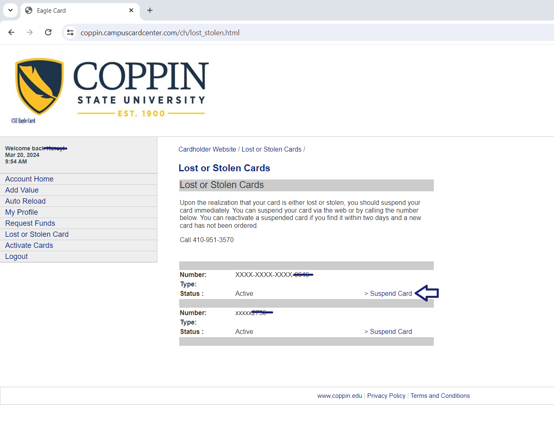The width and height of the screenshot is (554, 422).
Task: Open Request Funds in sidebar
Action: coord(30,223)
